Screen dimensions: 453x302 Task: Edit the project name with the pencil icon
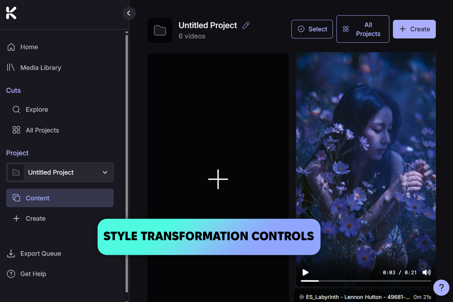(x=246, y=25)
